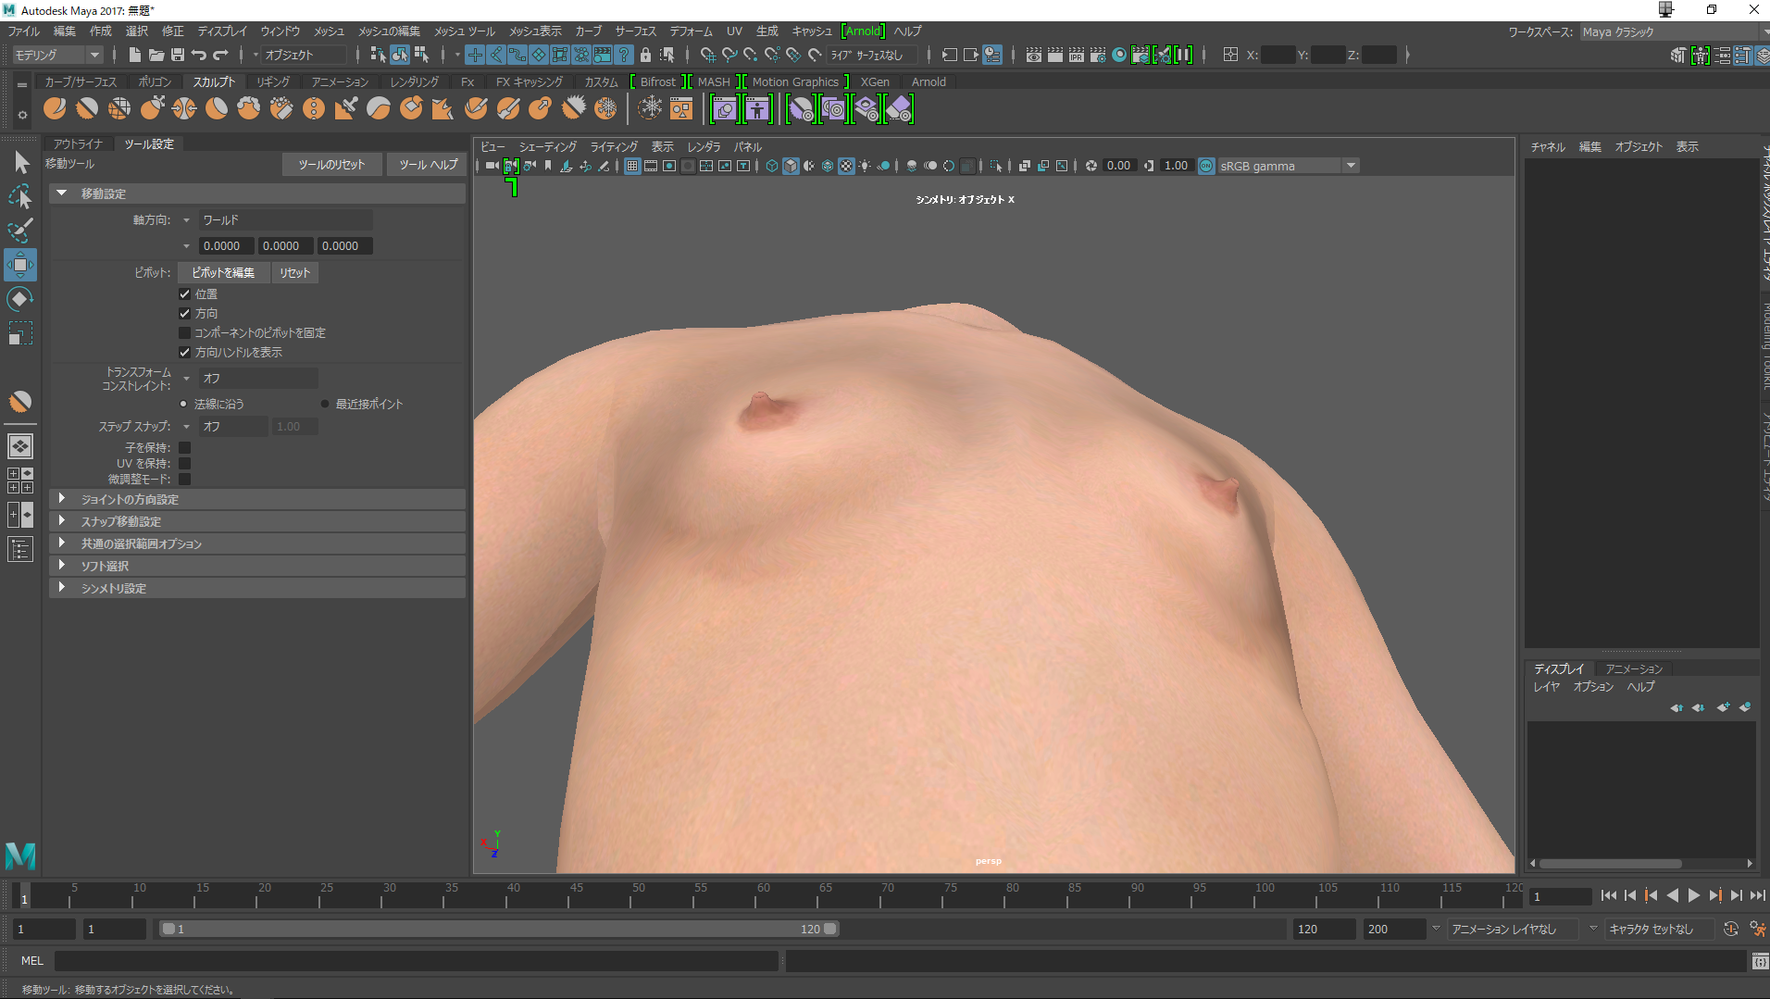Check the 子を保持 checkbox
This screenshot has height=999, width=1770.
point(184,448)
